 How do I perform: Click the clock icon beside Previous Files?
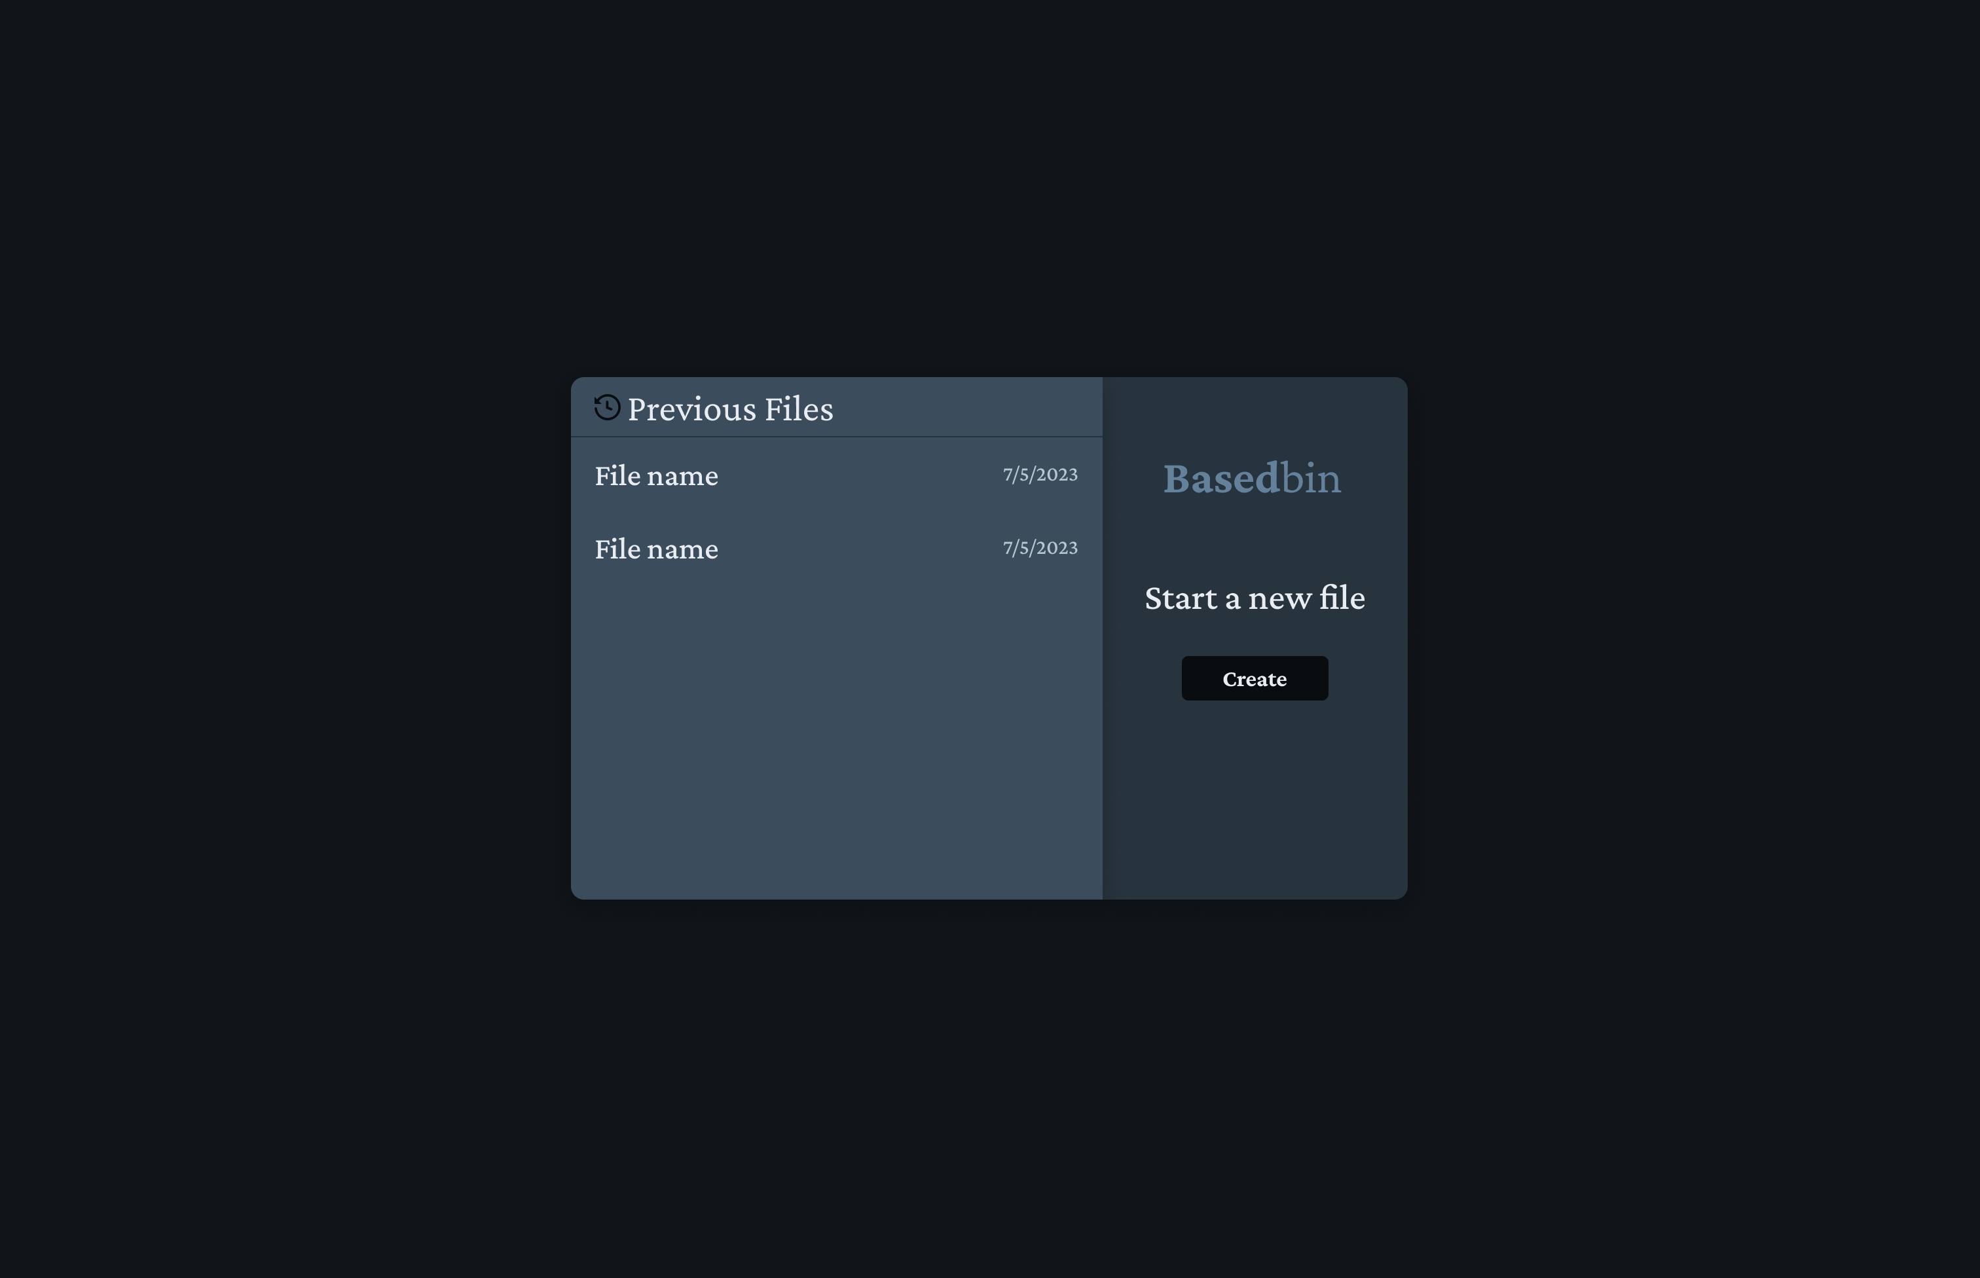coord(606,407)
